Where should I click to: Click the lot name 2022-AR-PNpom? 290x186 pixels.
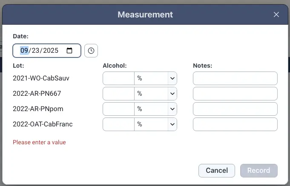click(38, 109)
